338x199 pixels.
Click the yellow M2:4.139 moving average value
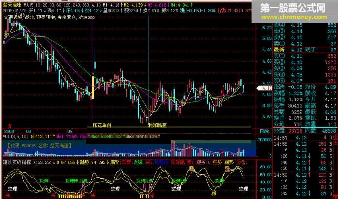click(x=135, y=5)
